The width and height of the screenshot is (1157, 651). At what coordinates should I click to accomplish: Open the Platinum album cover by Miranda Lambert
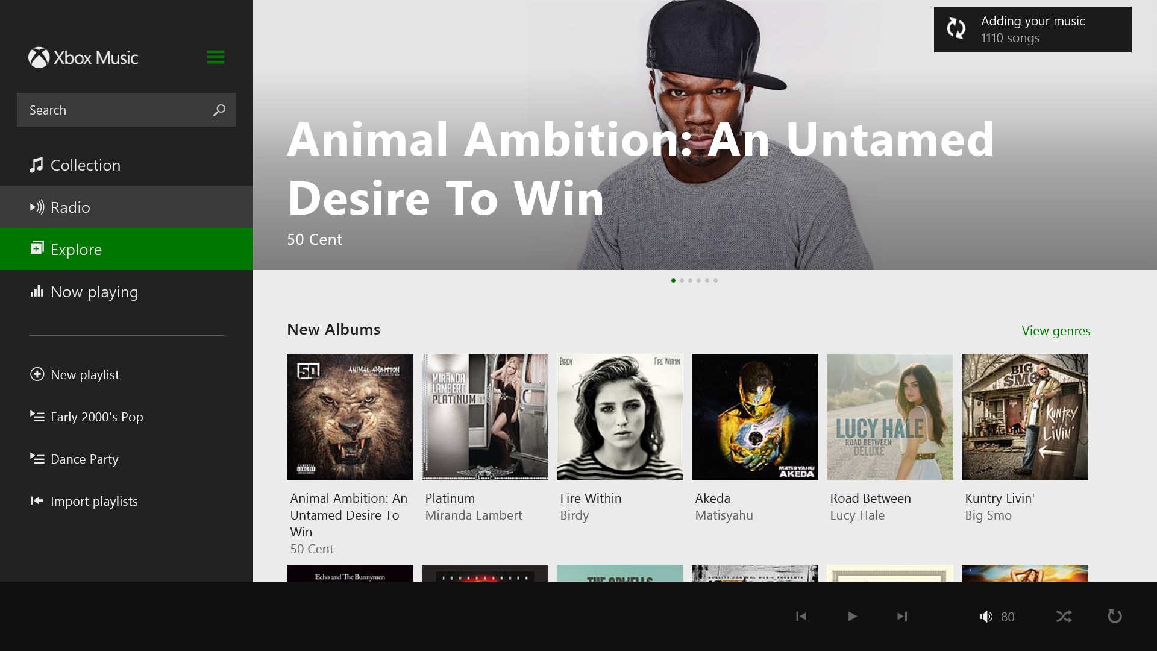click(485, 417)
